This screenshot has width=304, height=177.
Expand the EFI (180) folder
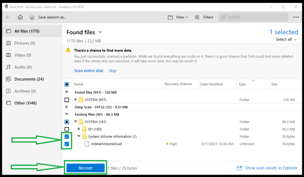[x=79, y=129]
